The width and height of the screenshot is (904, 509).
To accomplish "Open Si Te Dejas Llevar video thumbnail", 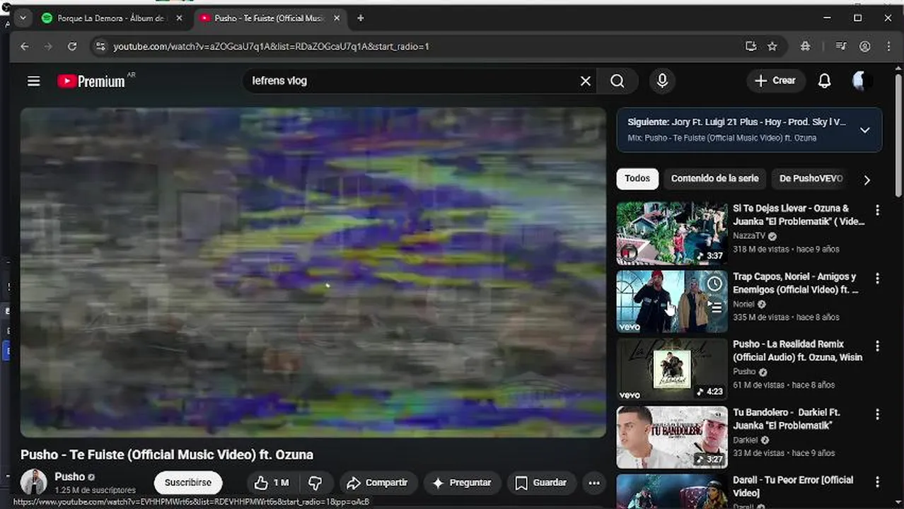I will 671,233.
